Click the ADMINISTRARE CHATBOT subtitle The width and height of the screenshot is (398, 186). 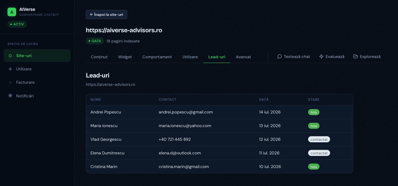39,15
